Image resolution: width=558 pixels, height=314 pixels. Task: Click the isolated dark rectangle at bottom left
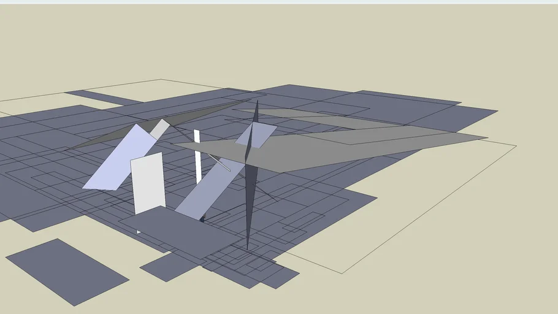pyautogui.click(x=67, y=272)
